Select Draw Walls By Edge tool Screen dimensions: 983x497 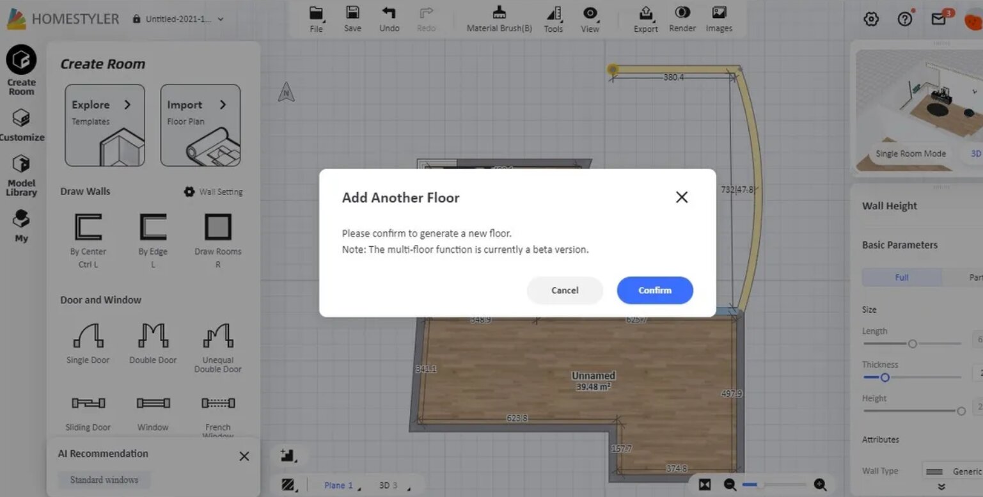tap(153, 241)
